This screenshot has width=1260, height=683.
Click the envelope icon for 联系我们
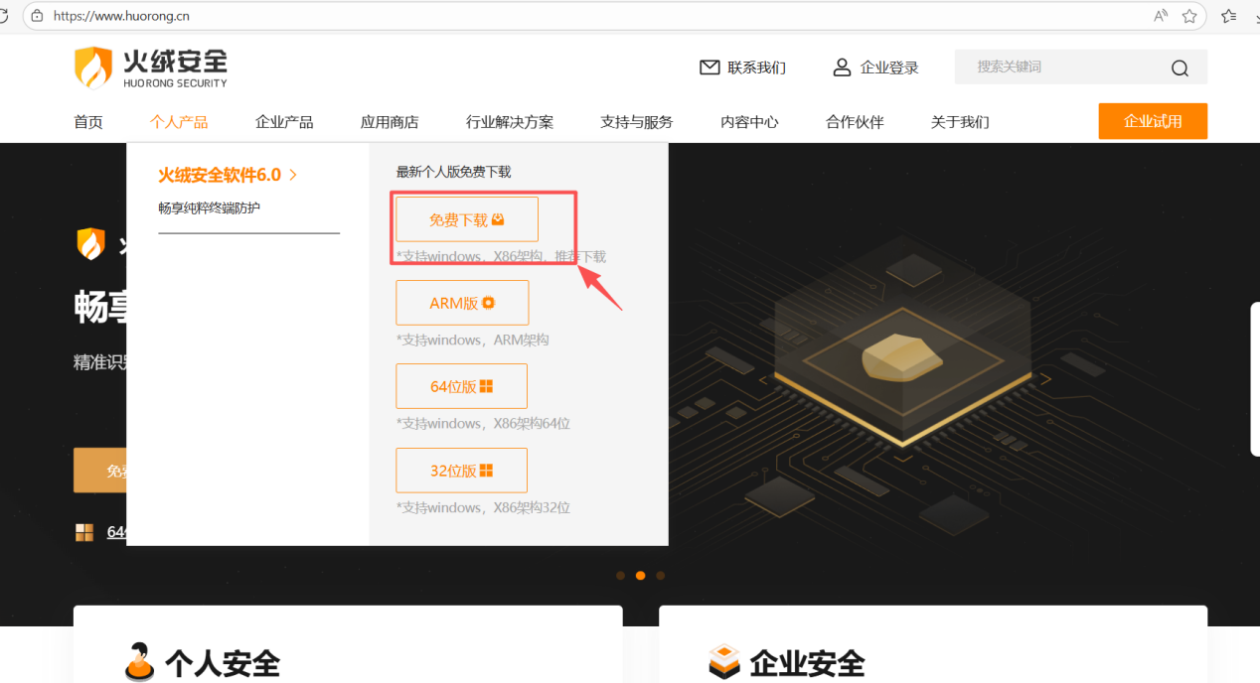pos(709,68)
